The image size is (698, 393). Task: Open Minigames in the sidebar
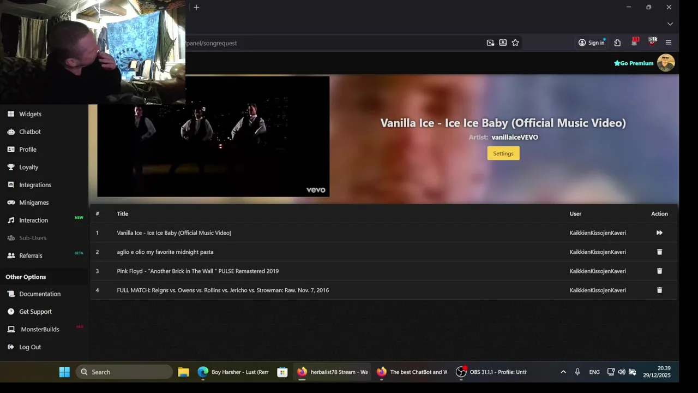click(34, 203)
